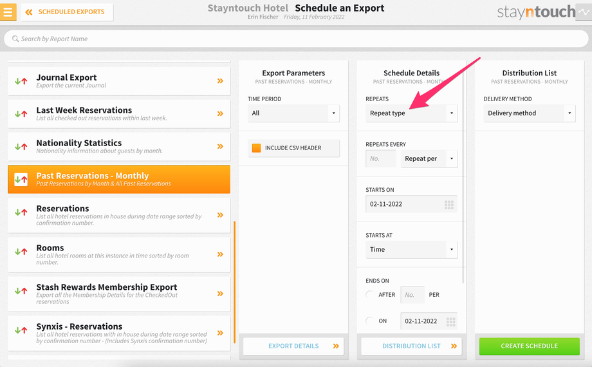
Task: Click the Journal Export chevron arrow
Action: (x=220, y=81)
